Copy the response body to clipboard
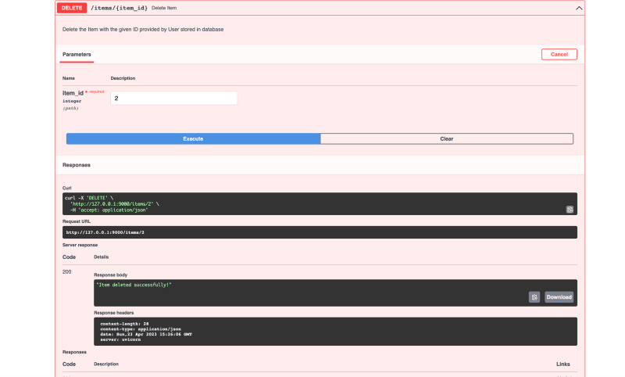The width and height of the screenshot is (625, 377). click(x=534, y=296)
